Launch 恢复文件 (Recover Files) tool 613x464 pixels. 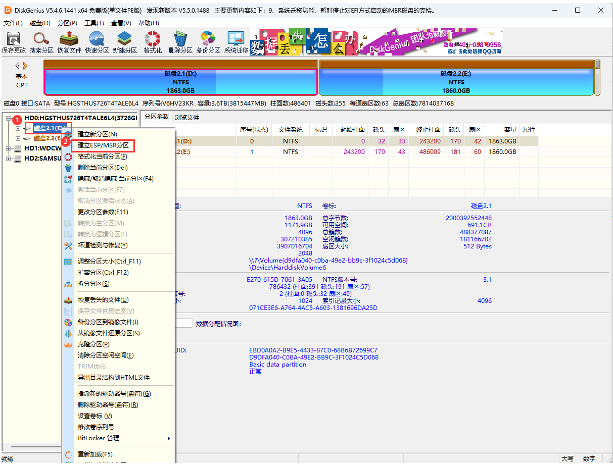(x=69, y=41)
